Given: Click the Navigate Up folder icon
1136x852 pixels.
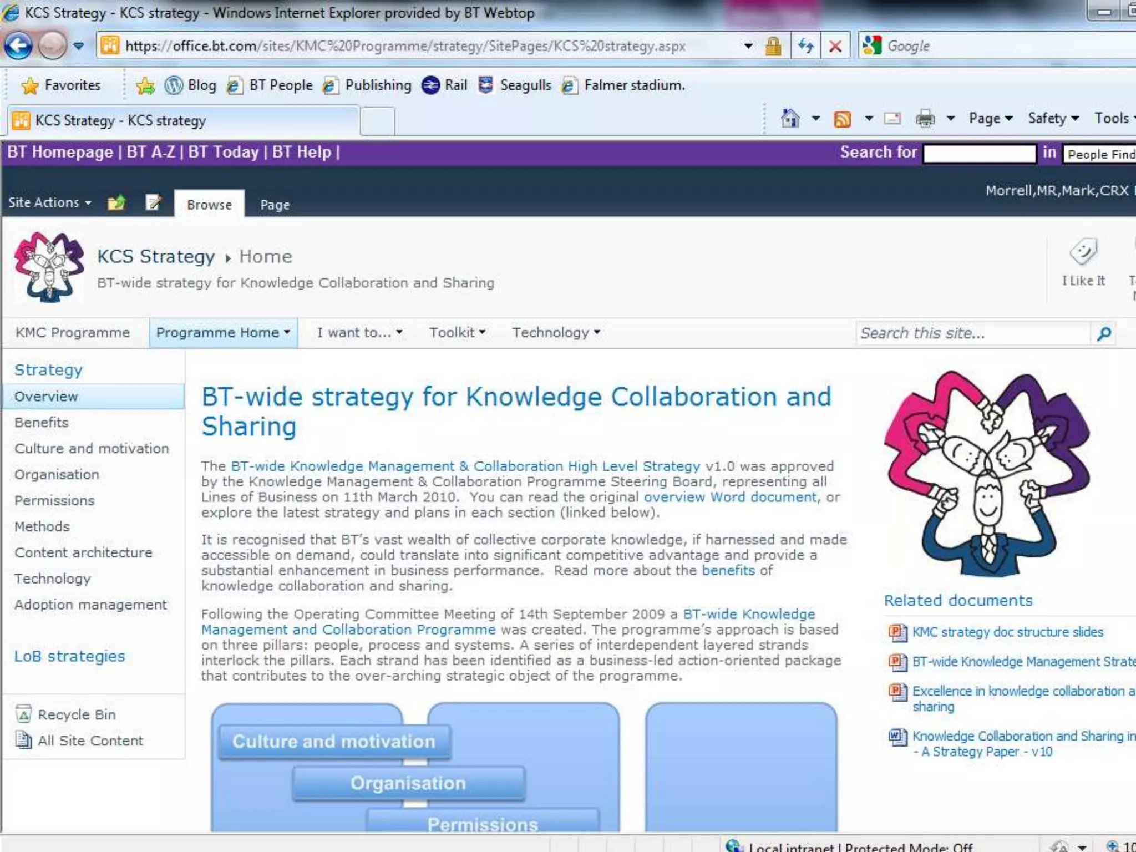Looking at the screenshot, I should (116, 203).
